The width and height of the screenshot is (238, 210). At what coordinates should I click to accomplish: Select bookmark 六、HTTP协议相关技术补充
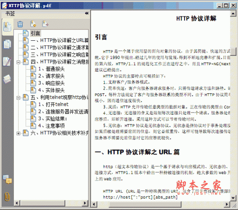pos(59,133)
